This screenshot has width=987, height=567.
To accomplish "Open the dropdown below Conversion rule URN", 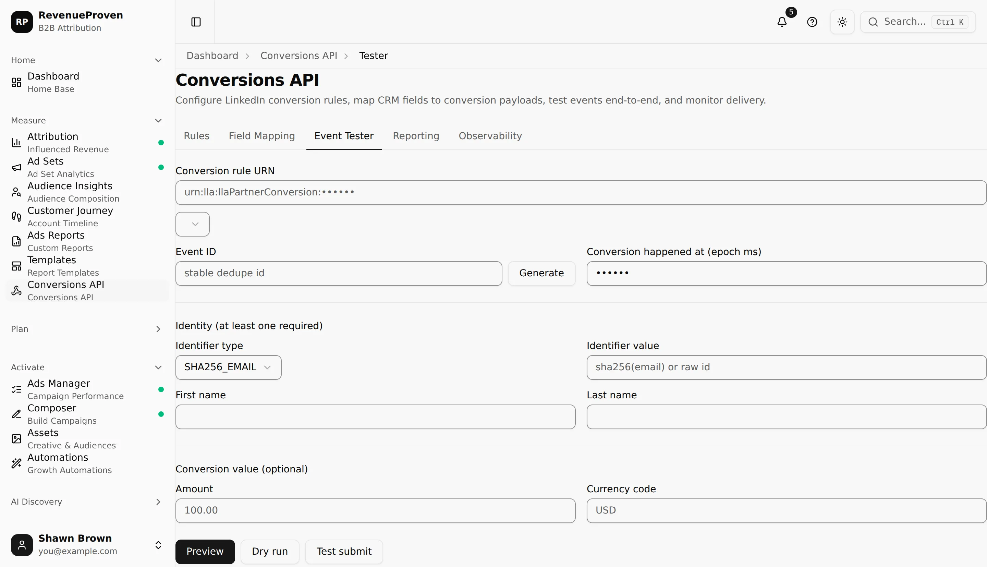I will pyautogui.click(x=192, y=224).
